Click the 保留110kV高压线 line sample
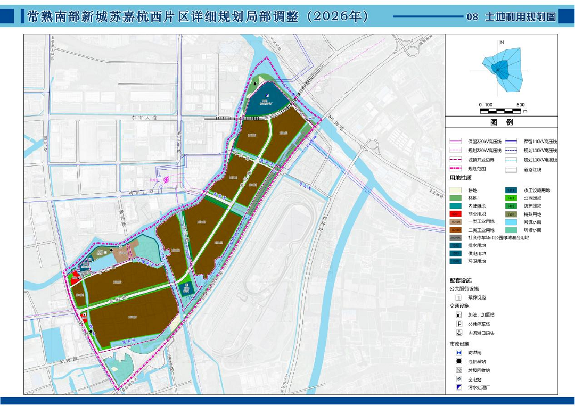 pyautogui.click(x=512, y=142)
